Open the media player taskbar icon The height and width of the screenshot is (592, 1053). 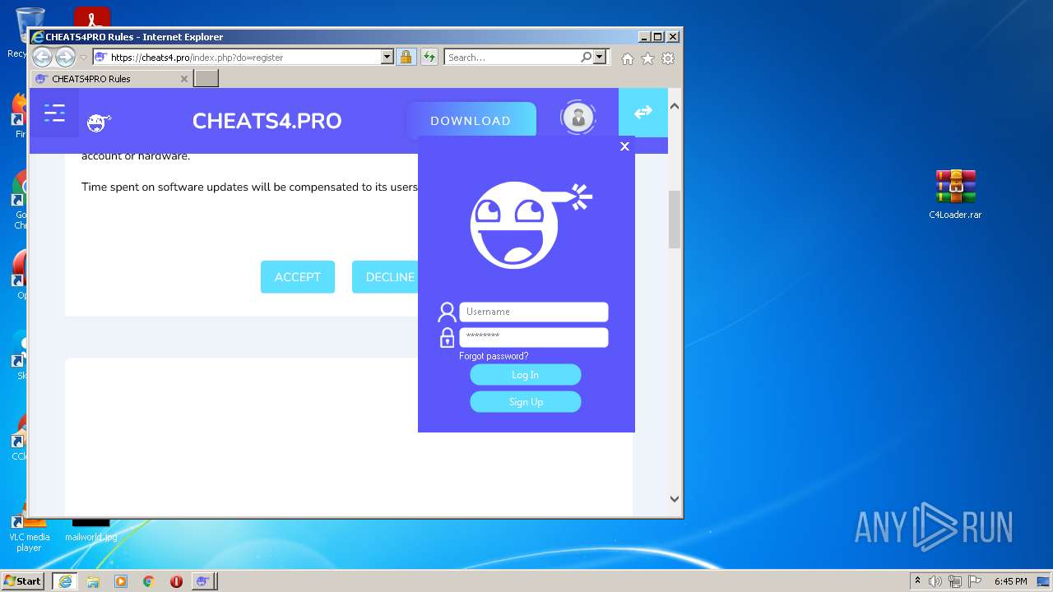click(121, 581)
